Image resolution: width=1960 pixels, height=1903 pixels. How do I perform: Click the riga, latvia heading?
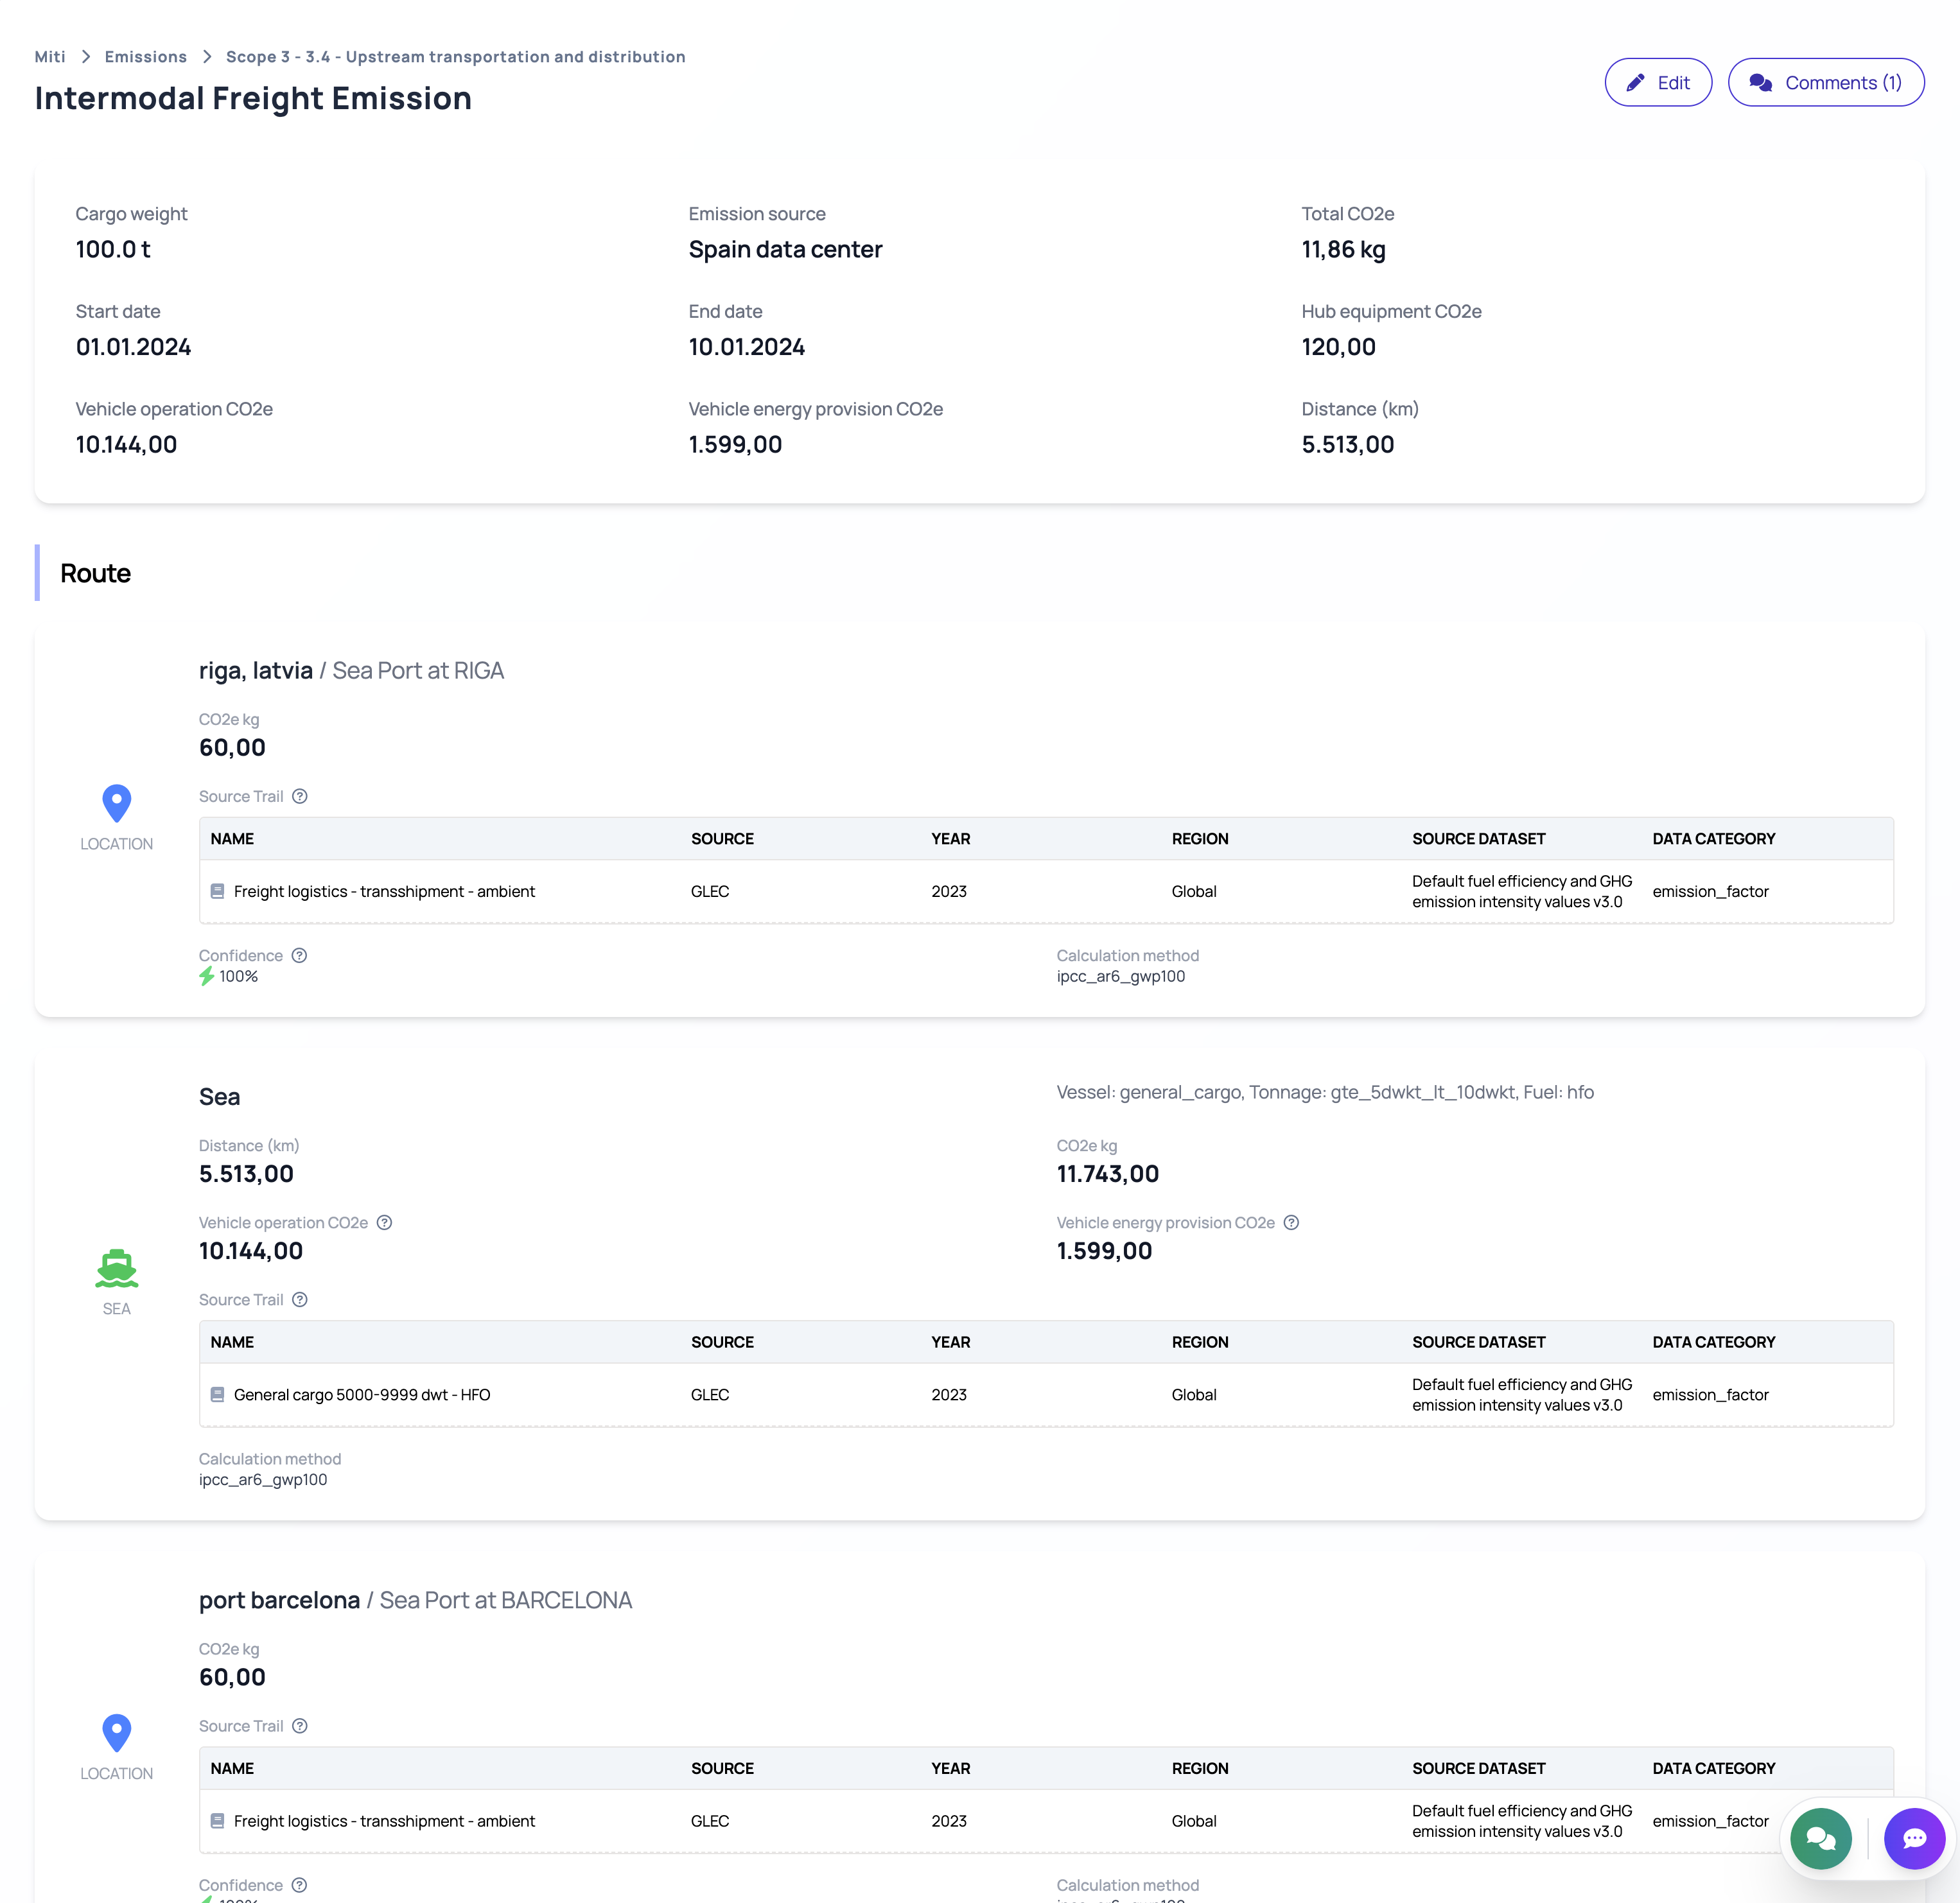[256, 670]
